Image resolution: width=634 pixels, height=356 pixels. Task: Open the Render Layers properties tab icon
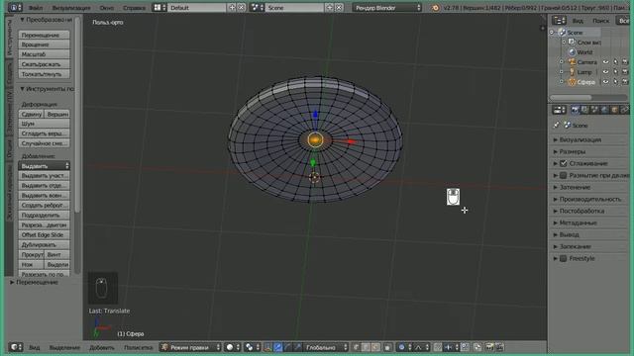(584, 110)
